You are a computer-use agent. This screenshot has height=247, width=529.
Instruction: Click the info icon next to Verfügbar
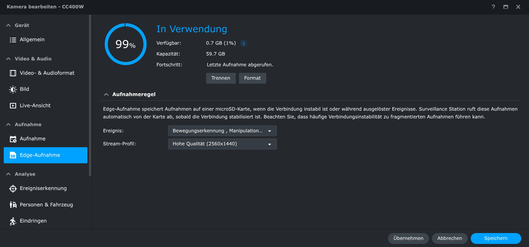point(244,43)
